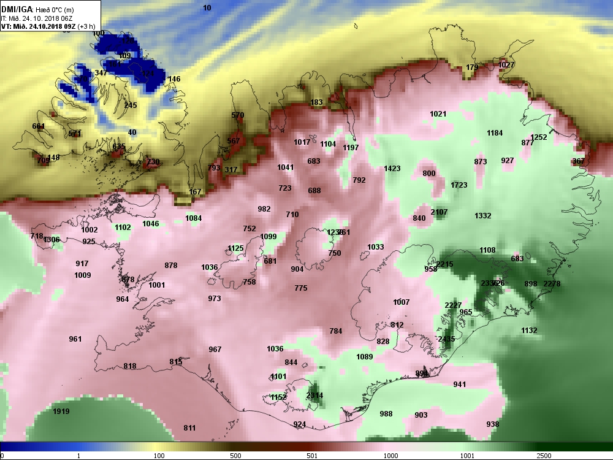Click the value 973 on the map

215,299
